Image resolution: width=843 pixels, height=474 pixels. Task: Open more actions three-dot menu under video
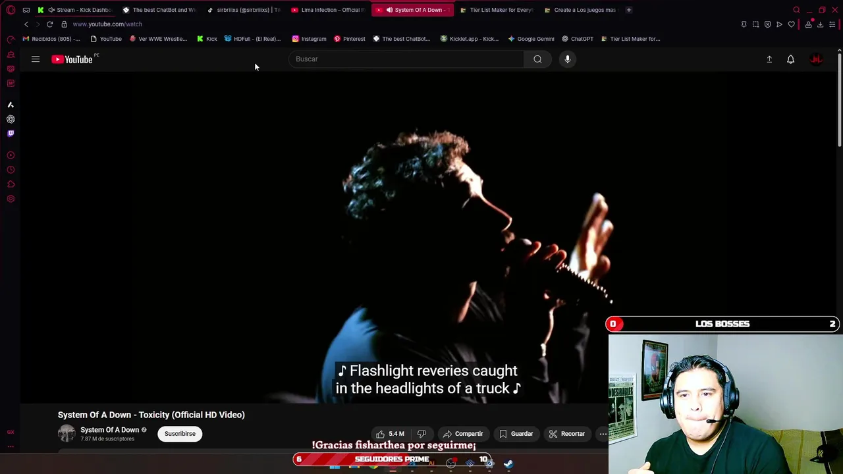coord(603,434)
